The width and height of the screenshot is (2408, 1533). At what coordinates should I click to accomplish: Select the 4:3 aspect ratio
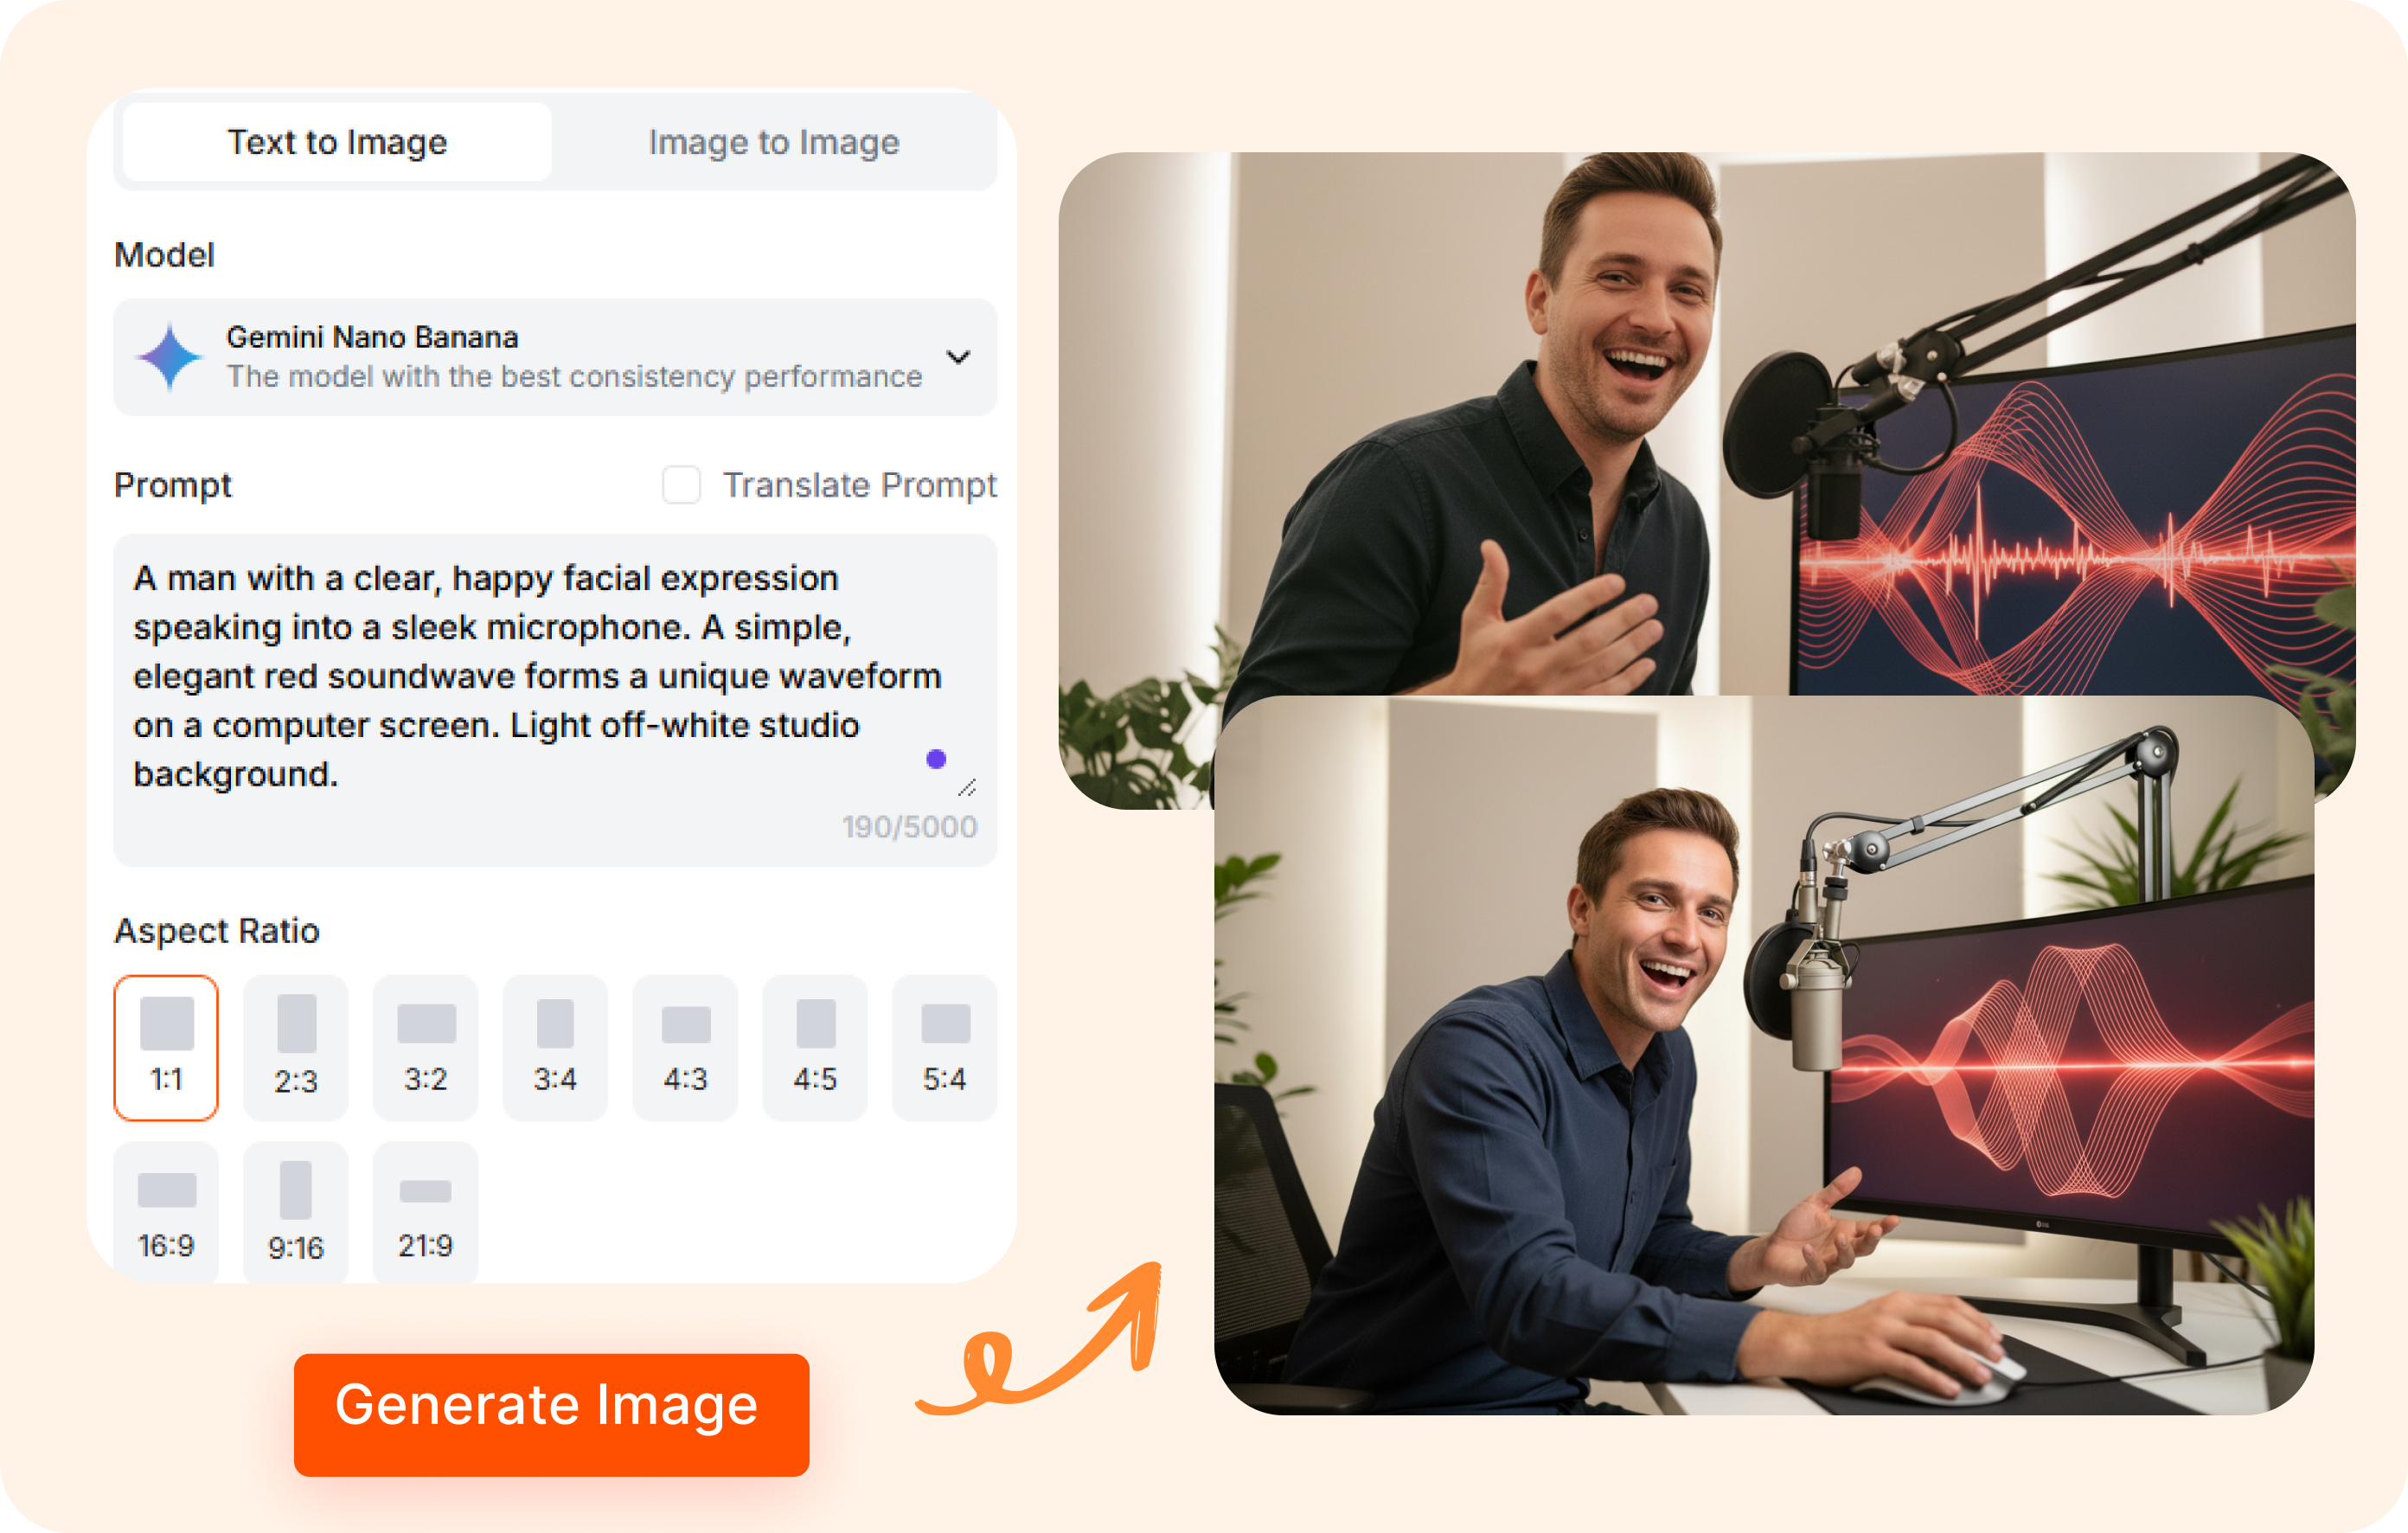pos(685,1046)
